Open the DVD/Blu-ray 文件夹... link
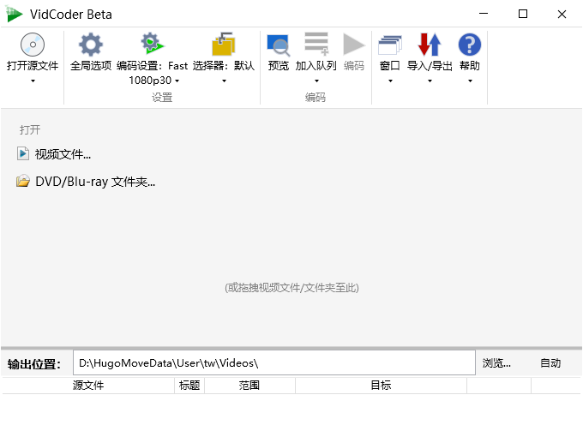 [95, 182]
